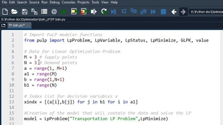Open the Edit menu
Viewport: 223px width, 125px height.
click(x=12, y=2)
